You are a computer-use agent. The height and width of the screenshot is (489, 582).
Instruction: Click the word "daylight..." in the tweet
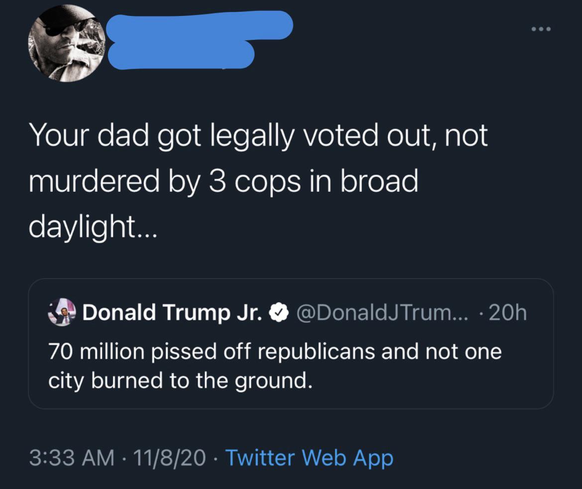tap(93, 228)
